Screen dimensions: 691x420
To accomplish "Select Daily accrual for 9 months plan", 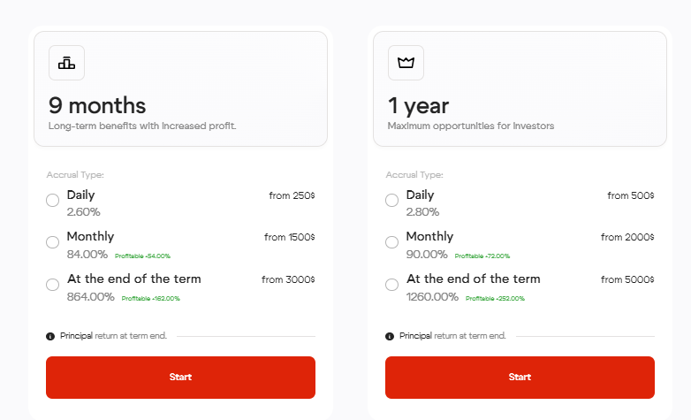I will click(x=53, y=201).
